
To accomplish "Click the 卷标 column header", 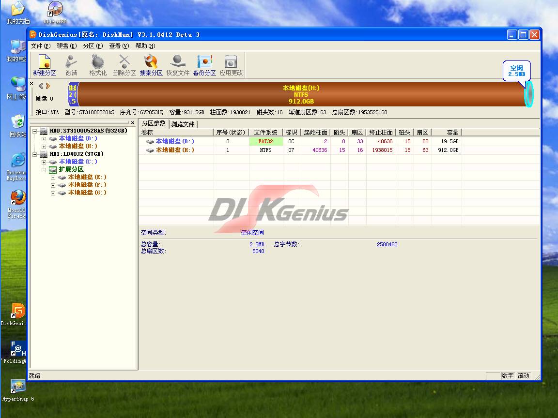I will click(176, 133).
